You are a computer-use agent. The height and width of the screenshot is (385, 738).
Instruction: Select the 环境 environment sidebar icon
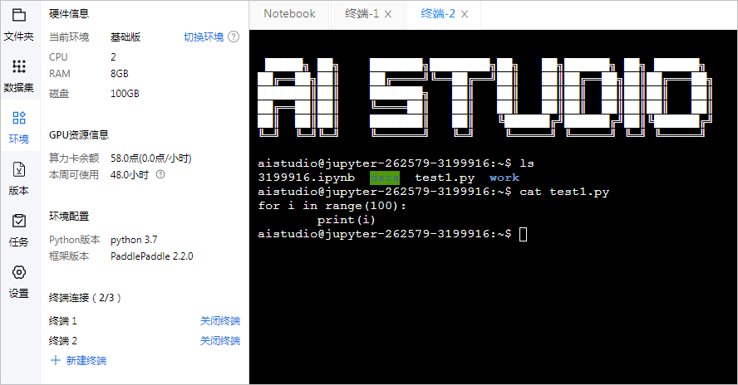19,118
